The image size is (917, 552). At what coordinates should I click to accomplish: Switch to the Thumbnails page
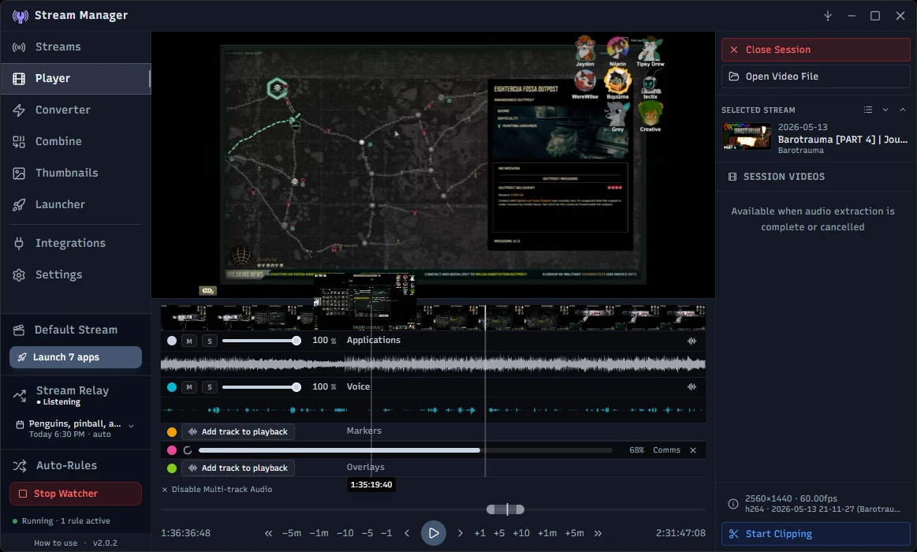pos(76,173)
